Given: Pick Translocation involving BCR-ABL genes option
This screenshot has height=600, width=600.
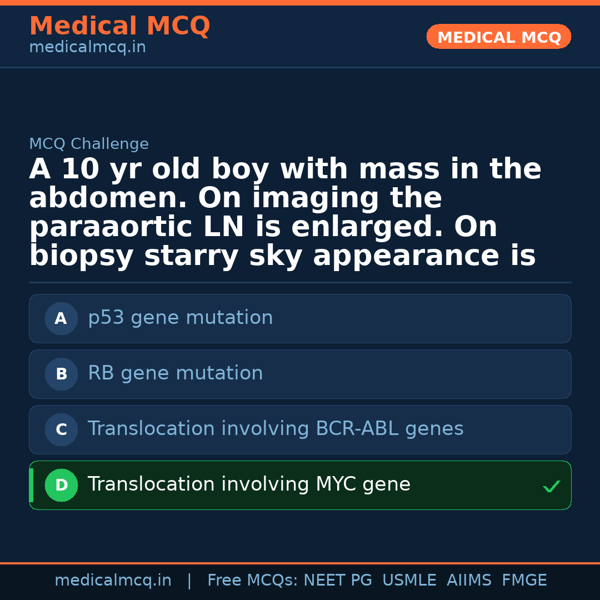Looking at the screenshot, I should [x=276, y=429].
